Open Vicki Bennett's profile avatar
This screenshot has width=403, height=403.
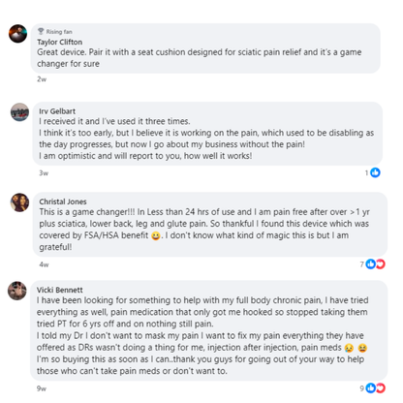click(17, 291)
